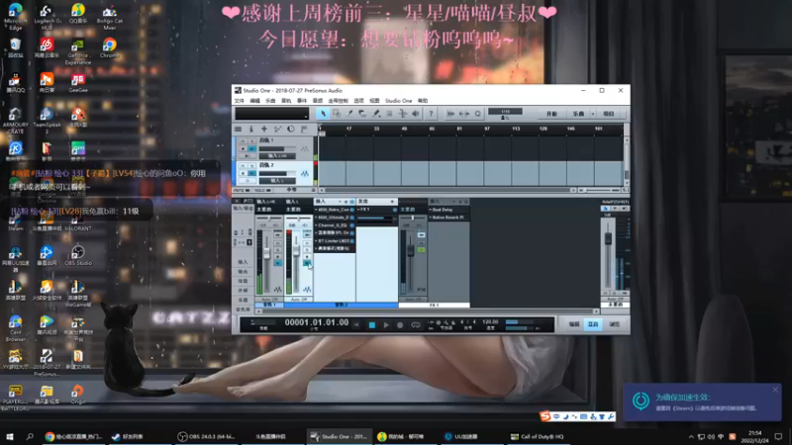Mute mixer channel 2

[307, 243]
